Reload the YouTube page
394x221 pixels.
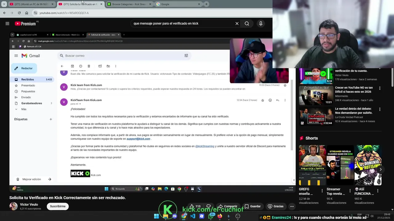tap(19, 13)
